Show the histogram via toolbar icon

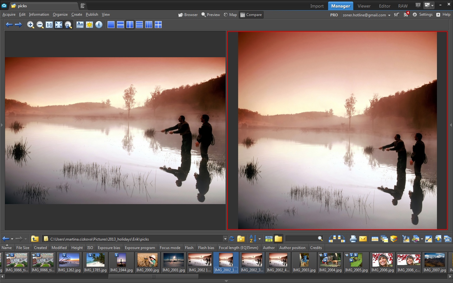(80, 25)
